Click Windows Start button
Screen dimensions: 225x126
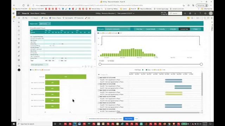click(14, 124)
